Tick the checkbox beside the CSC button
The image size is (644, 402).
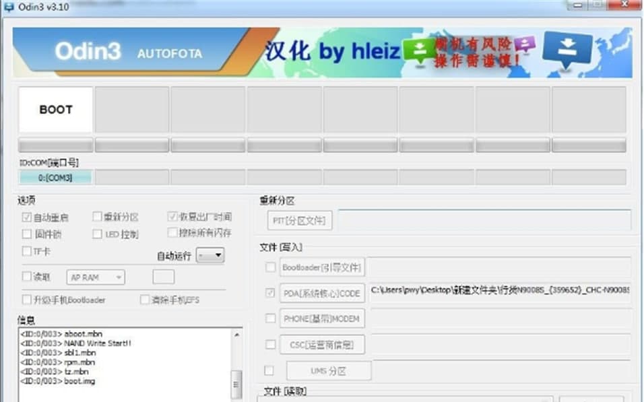click(x=270, y=344)
